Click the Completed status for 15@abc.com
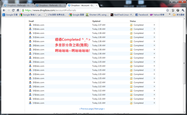Image resolution: width=187 pixels, height=115 pixels. pos(138,103)
